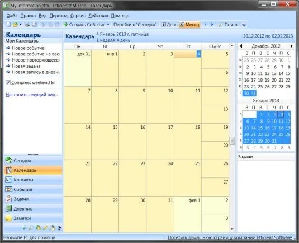Show next month in mini calendar
This screenshot has height=243, width=299.
291,46
